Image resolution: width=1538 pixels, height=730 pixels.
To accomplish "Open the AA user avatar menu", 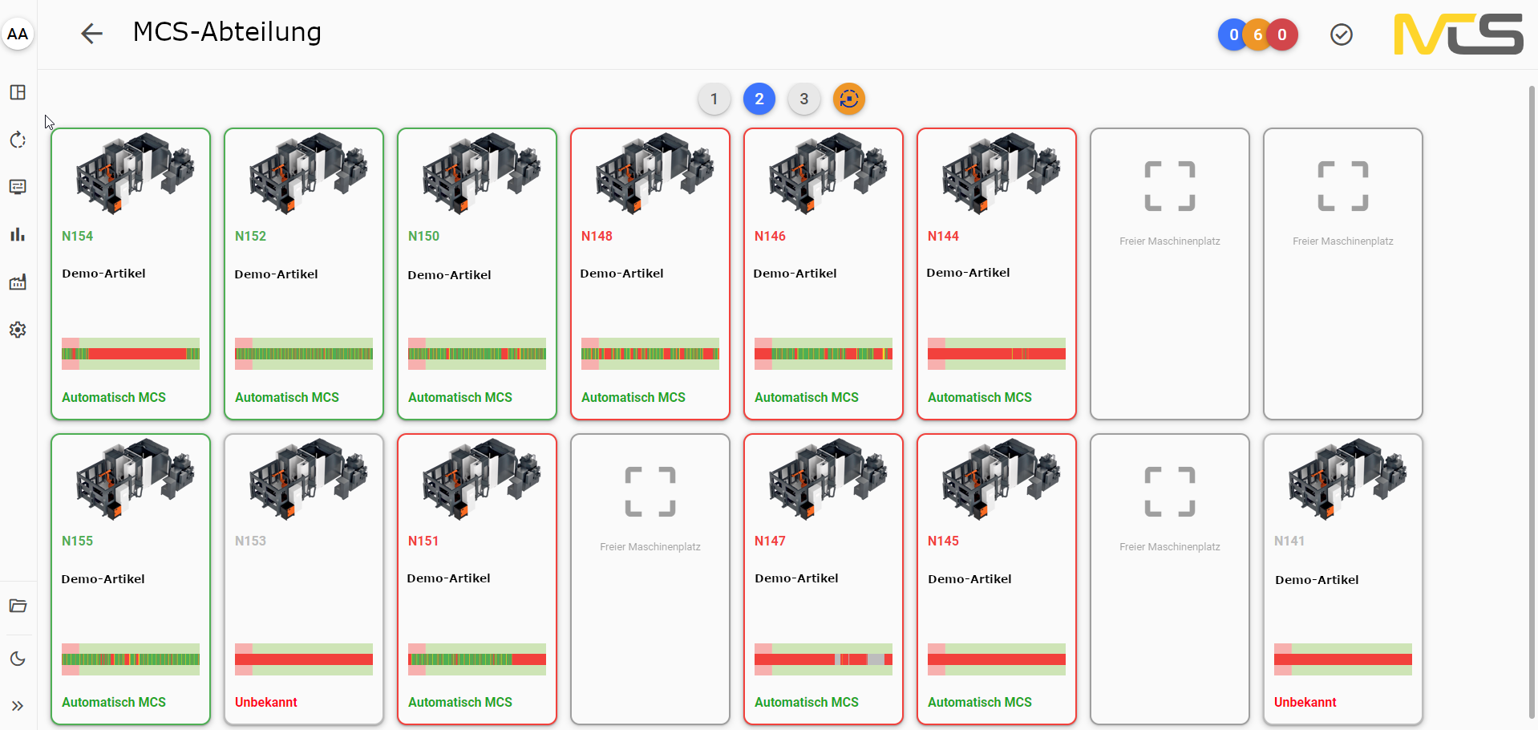I will coord(18,34).
